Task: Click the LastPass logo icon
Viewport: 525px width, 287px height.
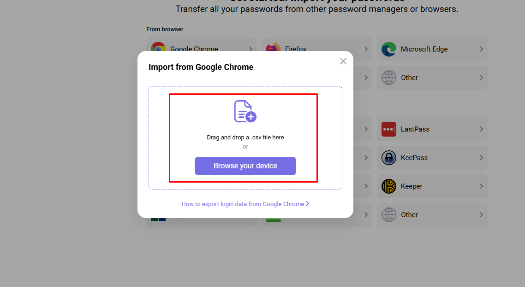Action: [x=389, y=129]
